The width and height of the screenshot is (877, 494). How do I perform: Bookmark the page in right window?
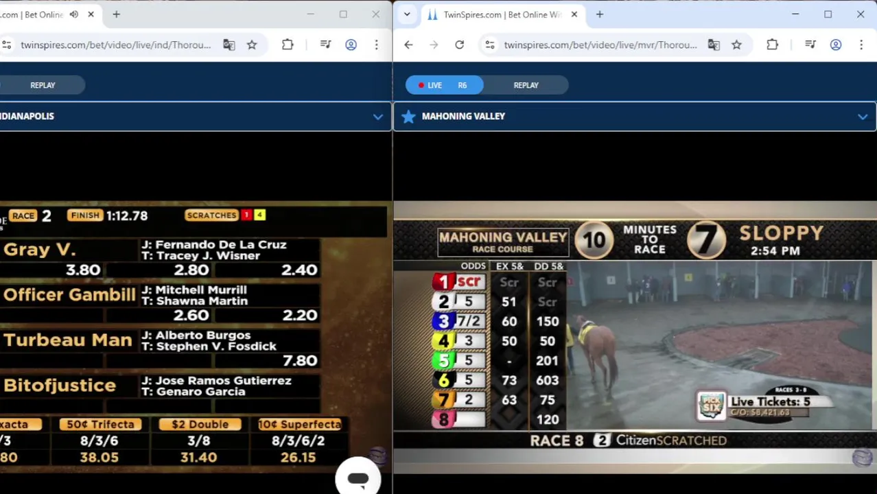736,45
